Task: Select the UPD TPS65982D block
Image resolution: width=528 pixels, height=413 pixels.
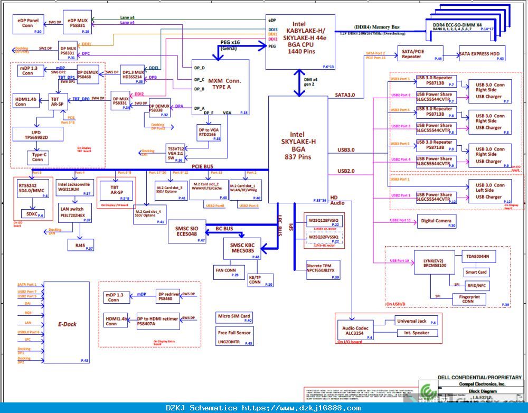Action: point(37,135)
